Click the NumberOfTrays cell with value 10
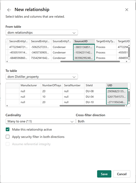136x183 pixels. pyautogui.click(x=52, y=97)
